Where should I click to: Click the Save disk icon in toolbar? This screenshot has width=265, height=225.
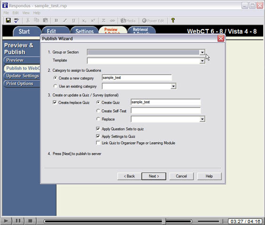[8, 20]
